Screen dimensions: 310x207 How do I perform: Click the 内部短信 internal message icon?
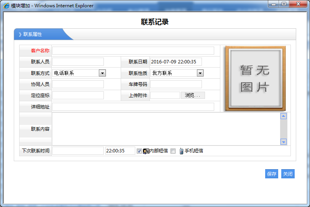[x=146, y=151]
